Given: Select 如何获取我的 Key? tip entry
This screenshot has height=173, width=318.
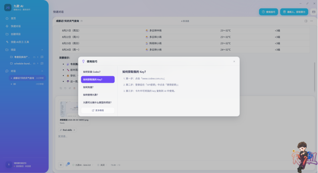Looking at the screenshot, I should pyautogui.click(x=98, y=79).
